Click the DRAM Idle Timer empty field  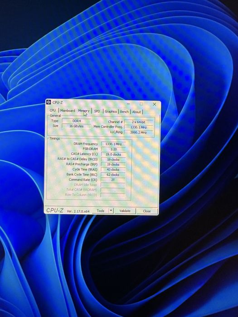point(113,185)
